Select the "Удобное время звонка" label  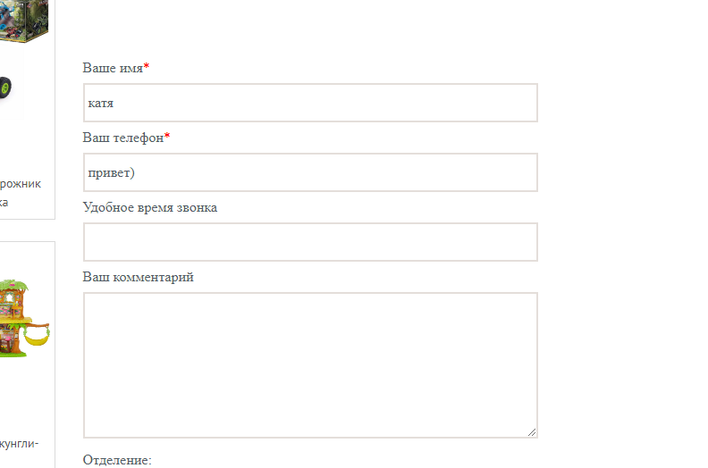coord(149,207)
